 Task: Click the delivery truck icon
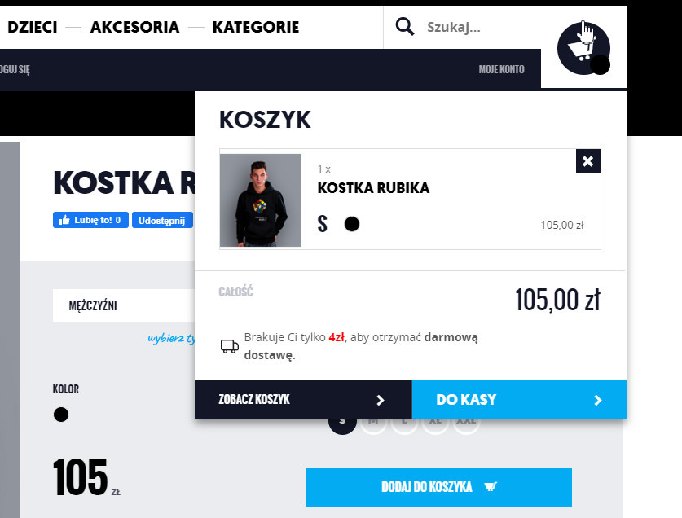coord(230,346)
